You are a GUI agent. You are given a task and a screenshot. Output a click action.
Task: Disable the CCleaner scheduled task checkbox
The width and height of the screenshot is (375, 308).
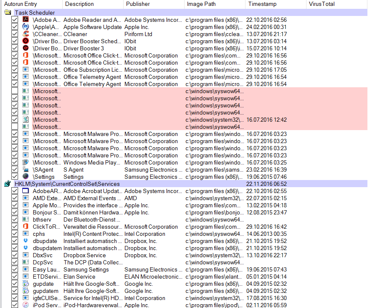(15, 34)
